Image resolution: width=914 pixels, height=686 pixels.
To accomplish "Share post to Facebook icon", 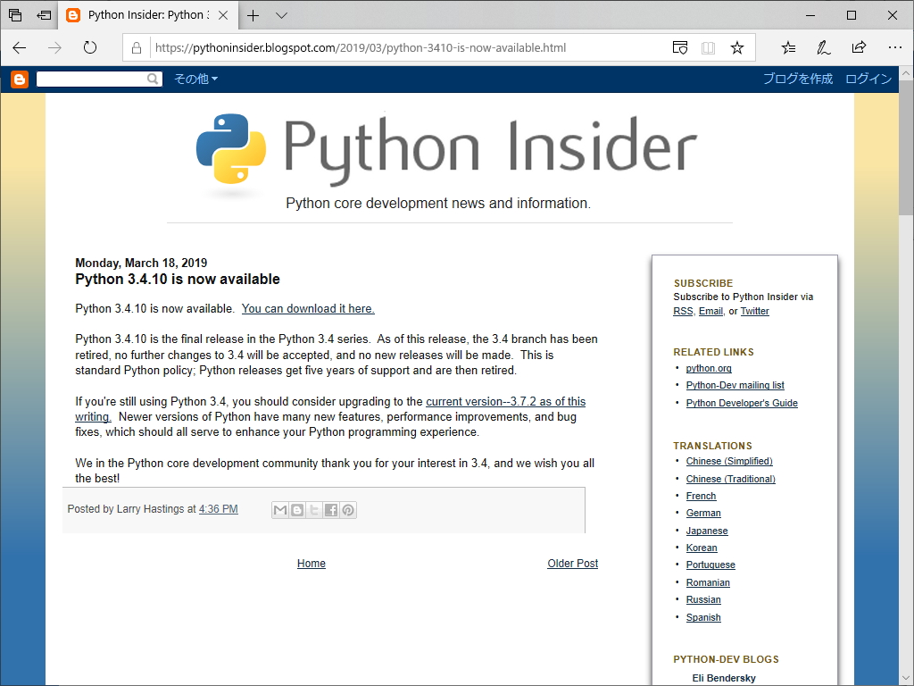I will coord(331,510).
